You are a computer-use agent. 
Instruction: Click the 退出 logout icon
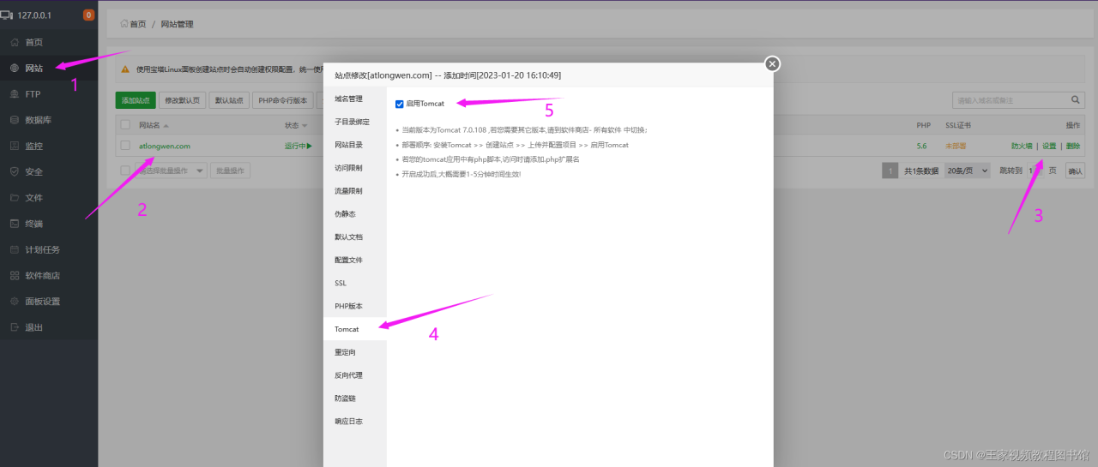15,327
